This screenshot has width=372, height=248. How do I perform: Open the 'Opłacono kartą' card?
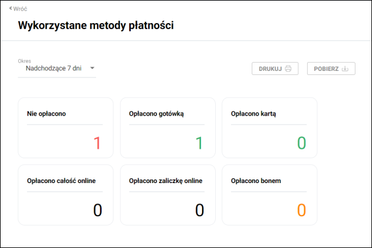(x=269, y=128)
